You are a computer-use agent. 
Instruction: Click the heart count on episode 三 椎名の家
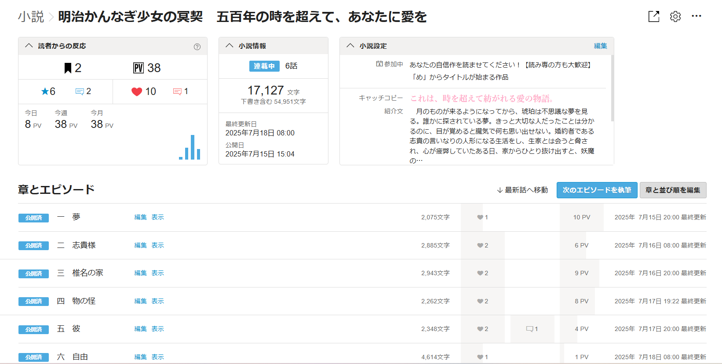click(x=483, y=273)
